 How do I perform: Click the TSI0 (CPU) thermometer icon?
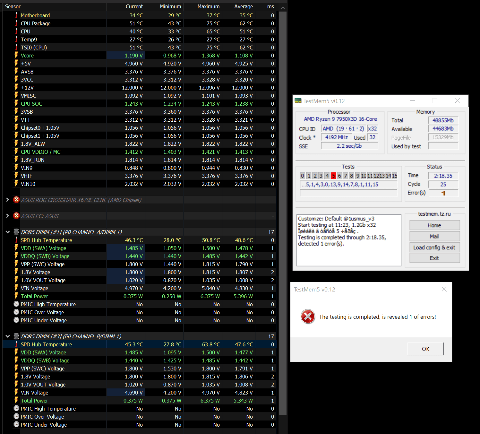click(16, 47)
